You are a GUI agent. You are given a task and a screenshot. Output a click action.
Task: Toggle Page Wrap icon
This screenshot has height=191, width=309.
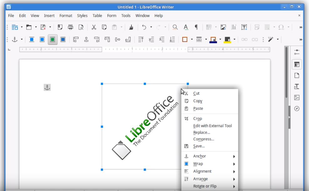tap(42, 39)
